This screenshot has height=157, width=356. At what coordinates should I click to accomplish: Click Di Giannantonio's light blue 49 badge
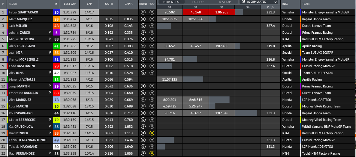[x=56, y=140]
